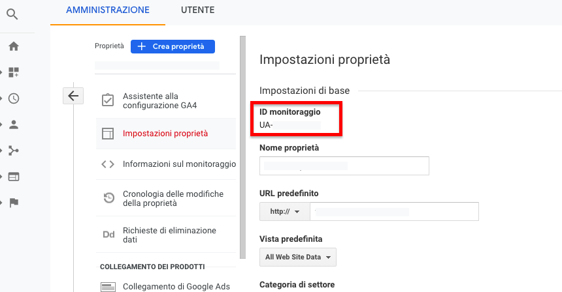
Task: Click the Nome proprietà input field
Action: (344, 166)
